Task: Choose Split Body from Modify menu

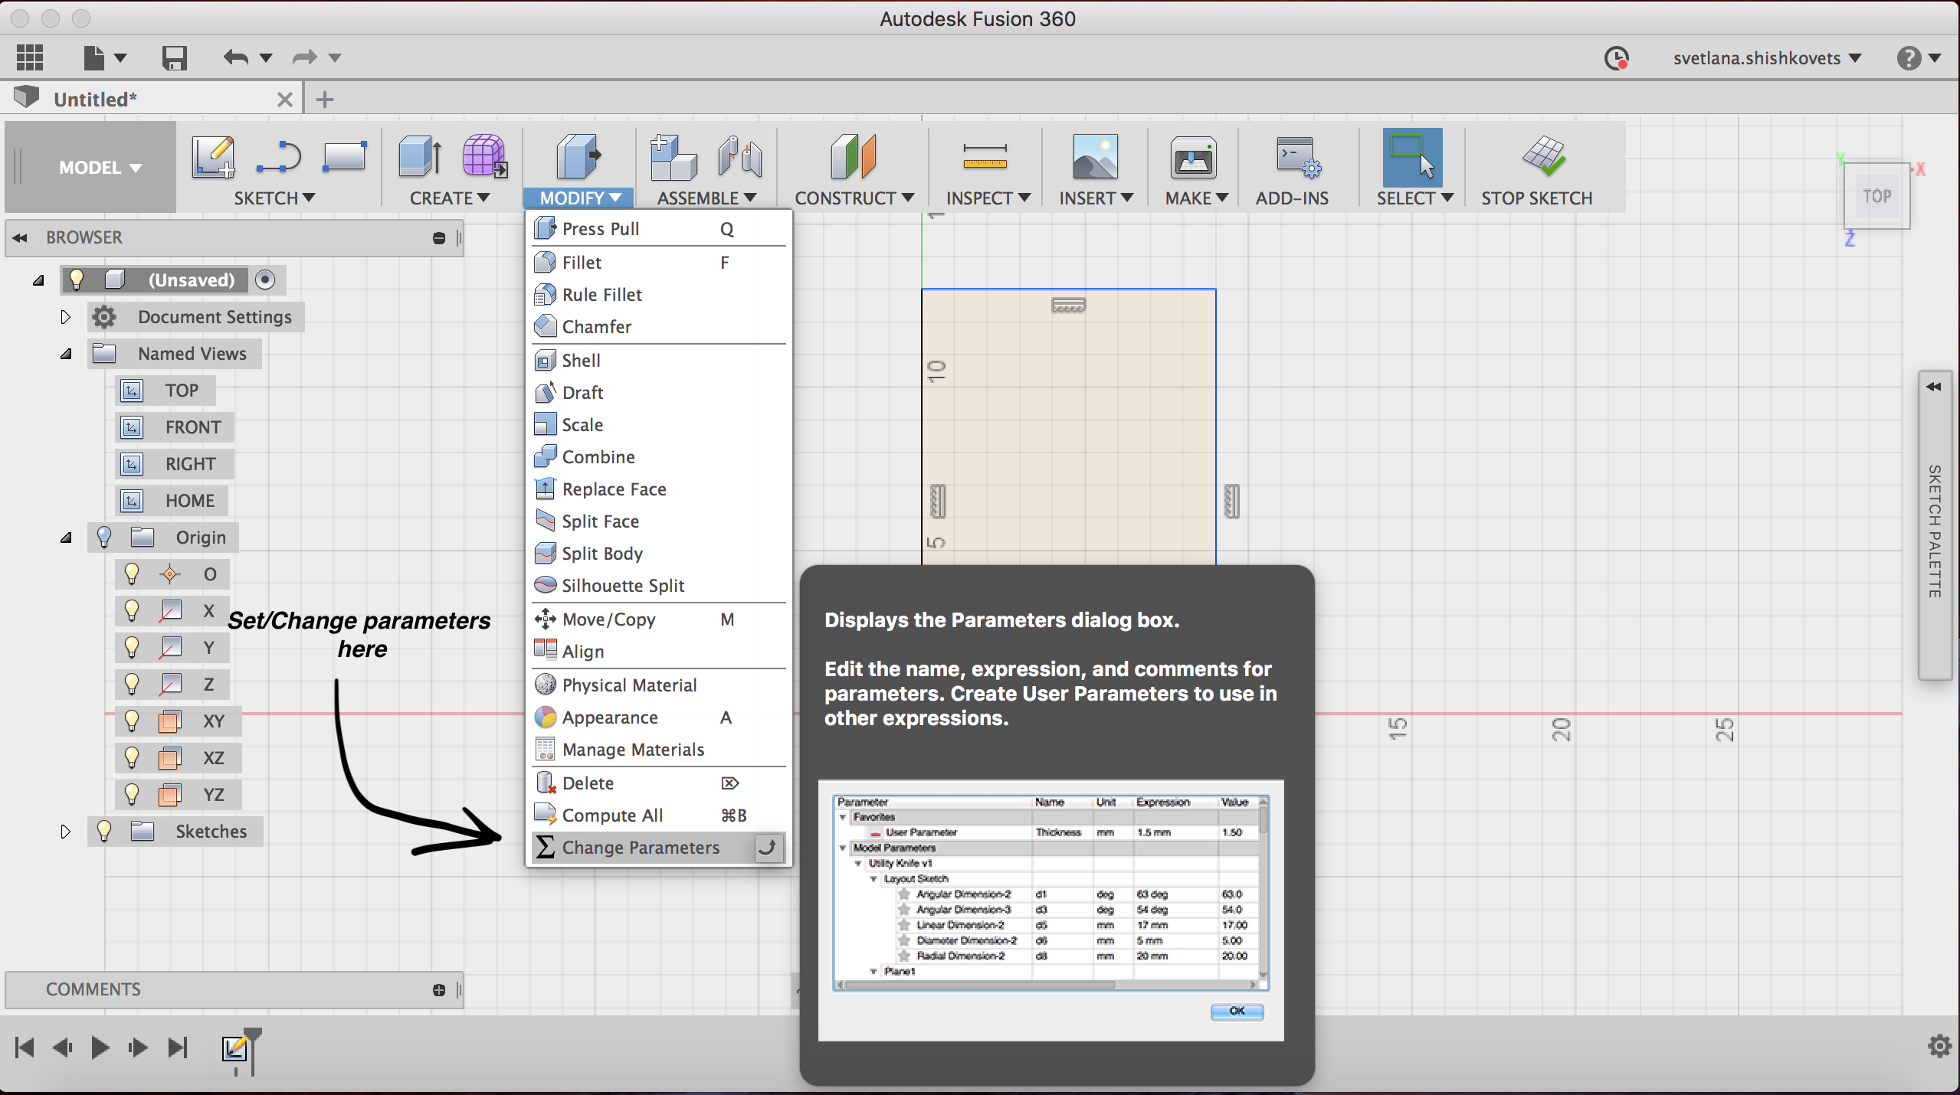Action: click(659, 553)
